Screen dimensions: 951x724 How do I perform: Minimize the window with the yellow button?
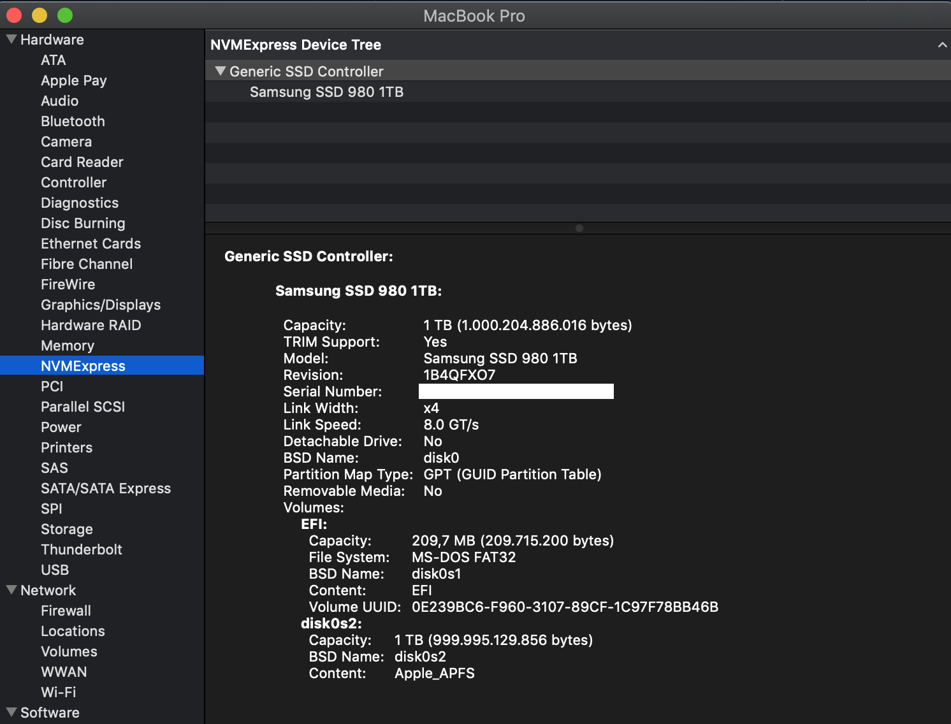click(40, 15)
